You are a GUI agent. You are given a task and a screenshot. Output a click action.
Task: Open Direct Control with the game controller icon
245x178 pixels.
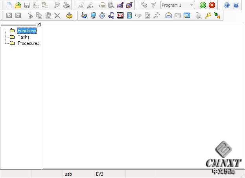84,15
